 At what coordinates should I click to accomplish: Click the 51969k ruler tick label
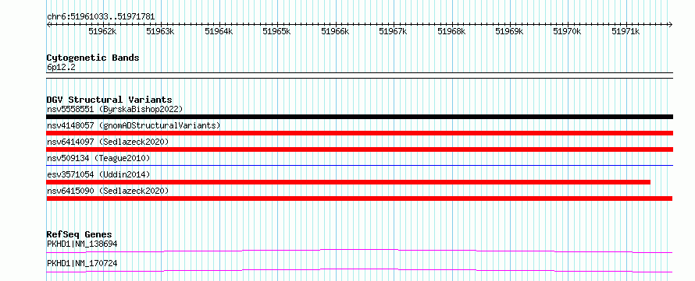(509, 31)
